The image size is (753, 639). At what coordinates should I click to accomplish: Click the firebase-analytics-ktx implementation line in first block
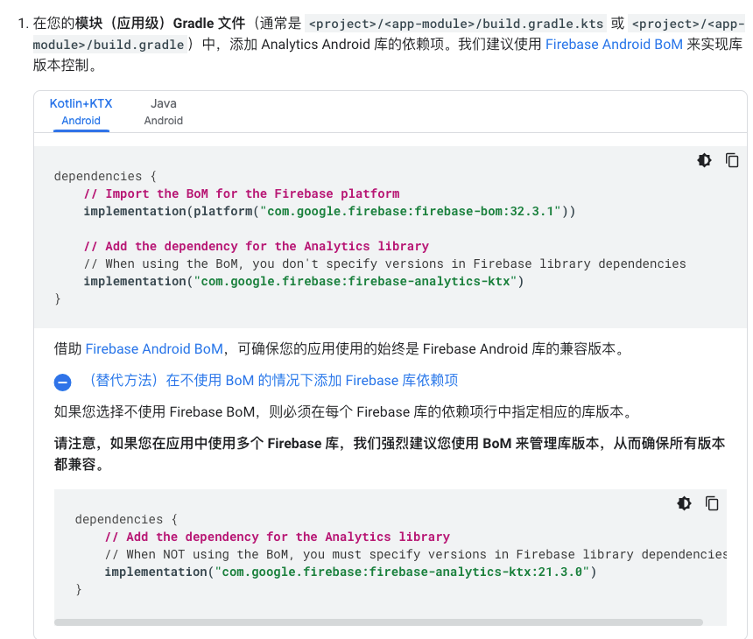click(x=304, y=281)
